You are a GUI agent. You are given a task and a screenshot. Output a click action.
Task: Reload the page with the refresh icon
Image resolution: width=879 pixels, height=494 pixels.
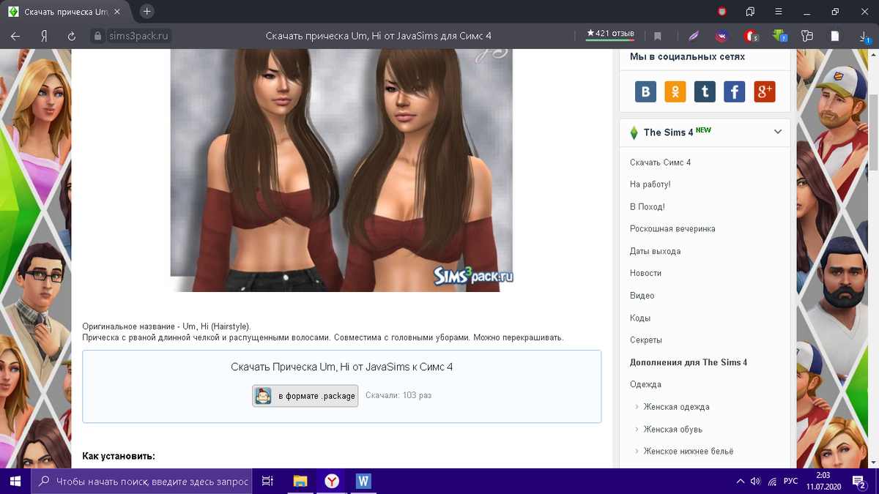tap(72, 36)
